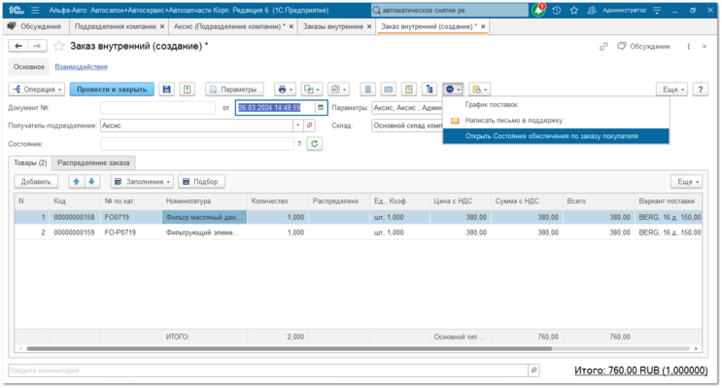Move the row down with blue arrow
Viewport: 722px width, 388px height.
(91, 182)
